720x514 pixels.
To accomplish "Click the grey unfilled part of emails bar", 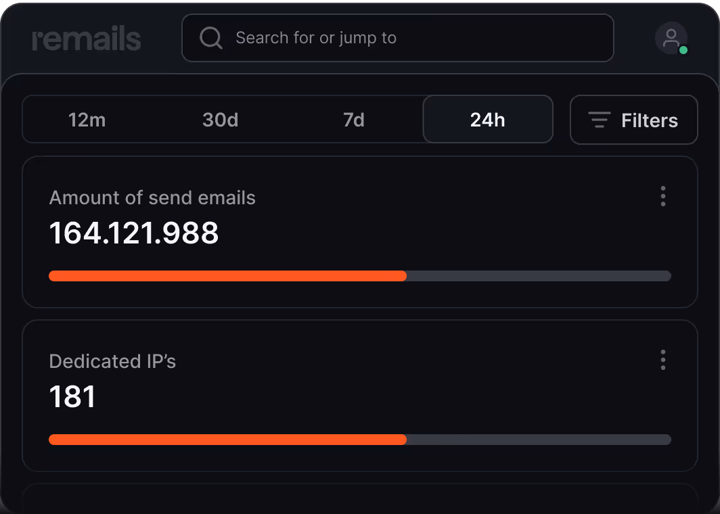I will pyautogui.click(x=539, y=276).
